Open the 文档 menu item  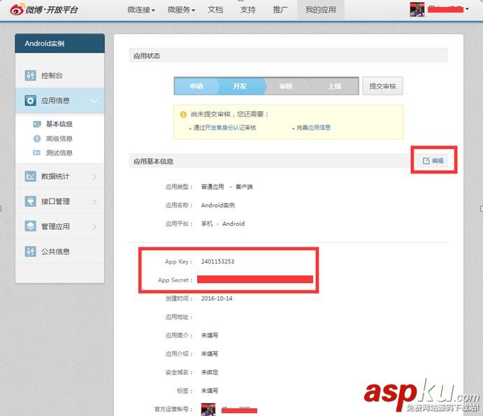pos(215,10)
